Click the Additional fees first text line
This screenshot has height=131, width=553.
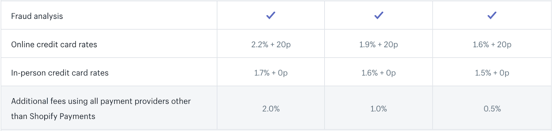pyautogui.click(x=101, y=101)
